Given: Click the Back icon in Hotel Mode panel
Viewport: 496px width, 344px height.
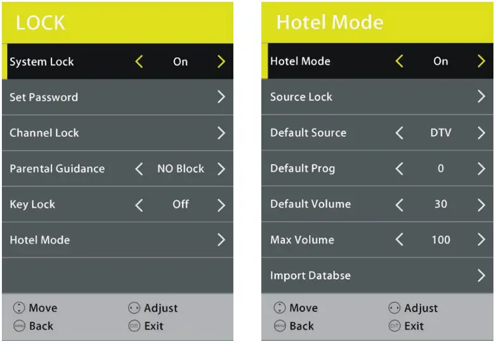Looking at the screenshot, I should pyautogui.click(x=279, y=326).
